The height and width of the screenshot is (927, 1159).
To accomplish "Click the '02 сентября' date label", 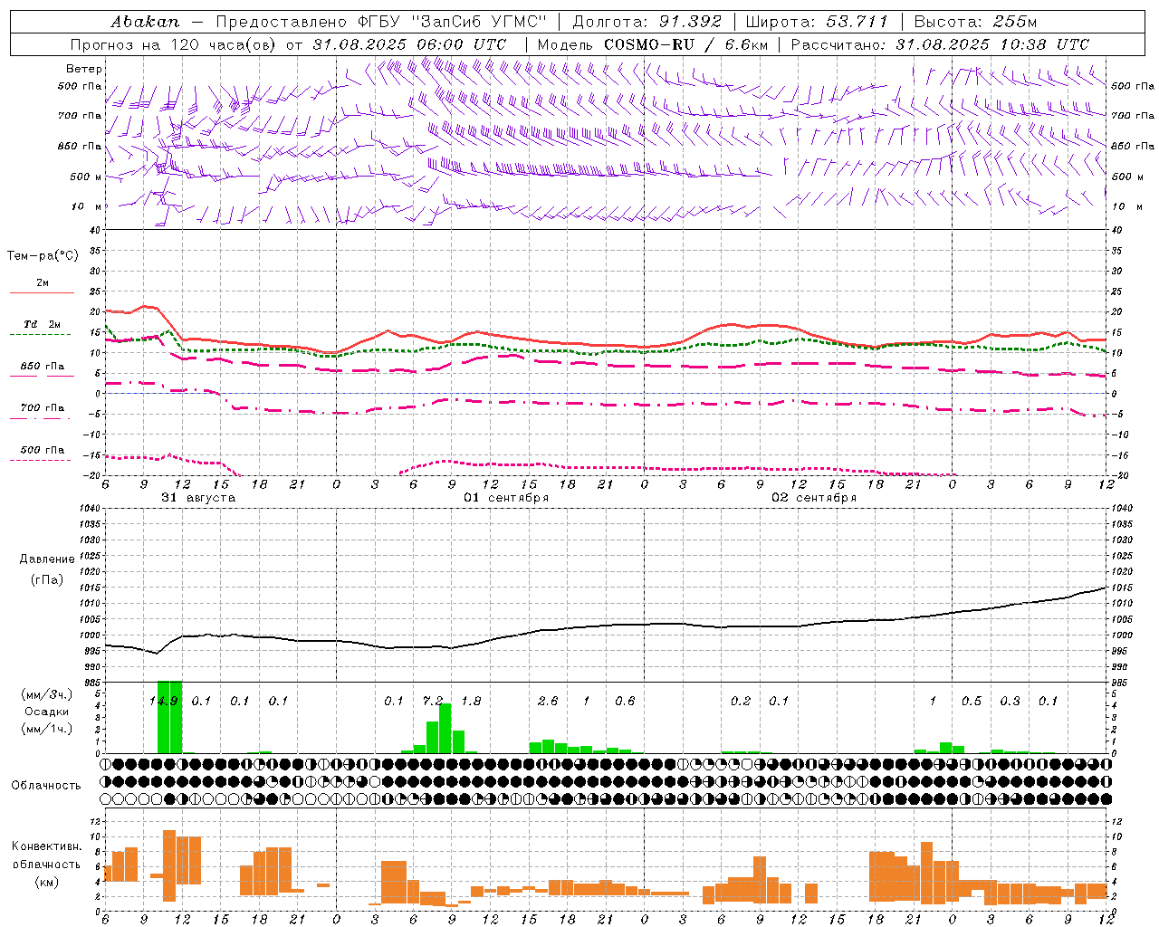I will click(814, 498).
